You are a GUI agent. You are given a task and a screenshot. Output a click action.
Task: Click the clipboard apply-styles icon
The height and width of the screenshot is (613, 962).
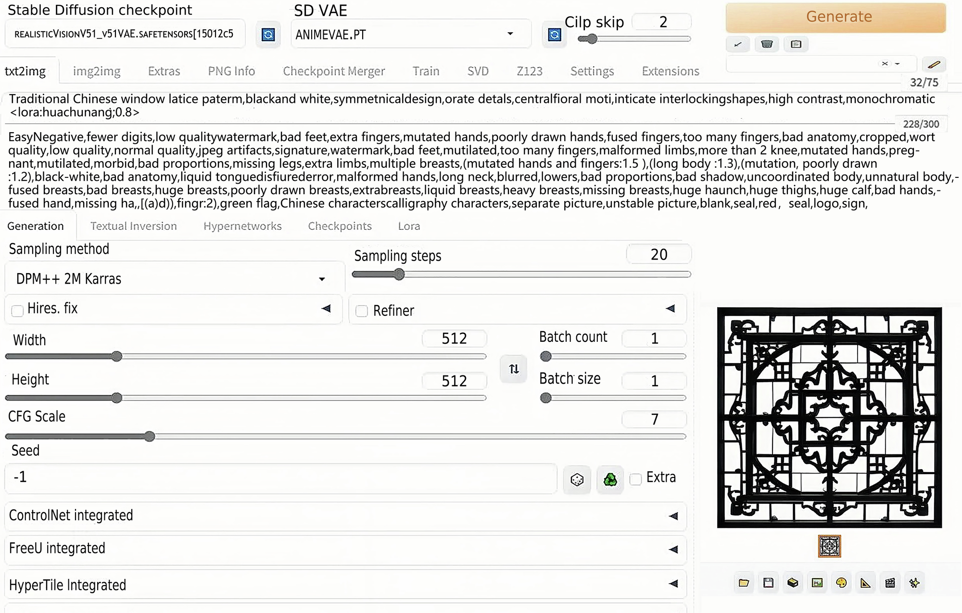796,44
